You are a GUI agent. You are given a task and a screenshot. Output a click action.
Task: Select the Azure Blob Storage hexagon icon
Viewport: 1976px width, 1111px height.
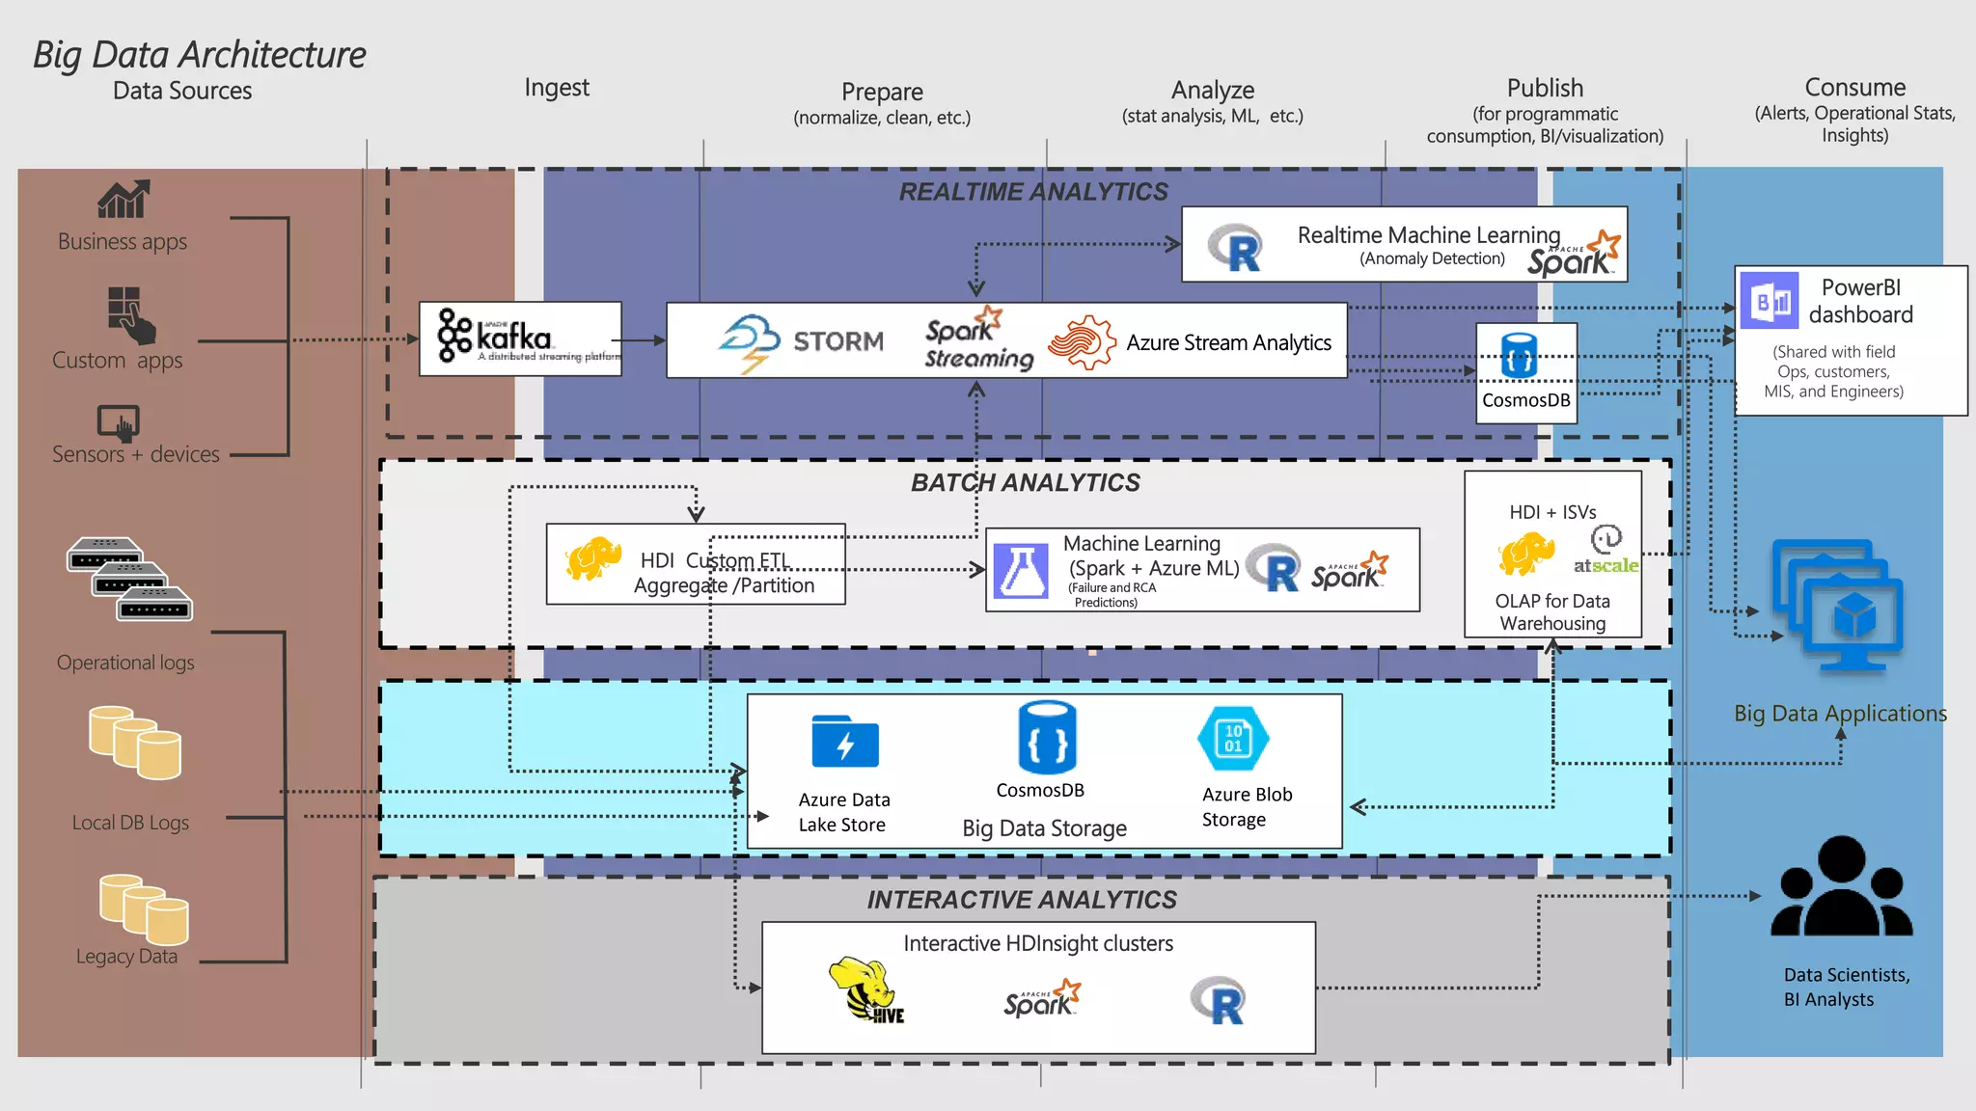(1233, 740)
